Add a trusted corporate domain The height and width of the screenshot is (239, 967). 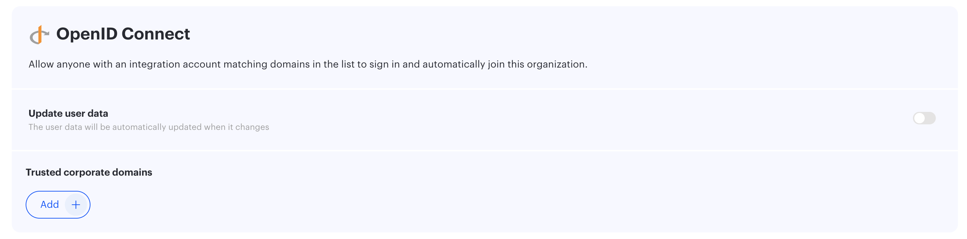pos(58,205)
